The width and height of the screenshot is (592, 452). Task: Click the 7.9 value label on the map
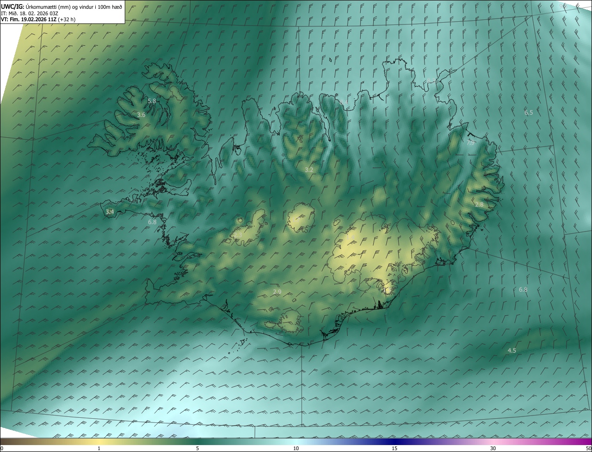(x=470, y=143)
